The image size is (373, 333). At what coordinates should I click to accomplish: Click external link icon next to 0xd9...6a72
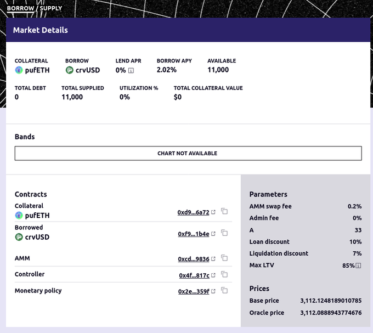213,212
